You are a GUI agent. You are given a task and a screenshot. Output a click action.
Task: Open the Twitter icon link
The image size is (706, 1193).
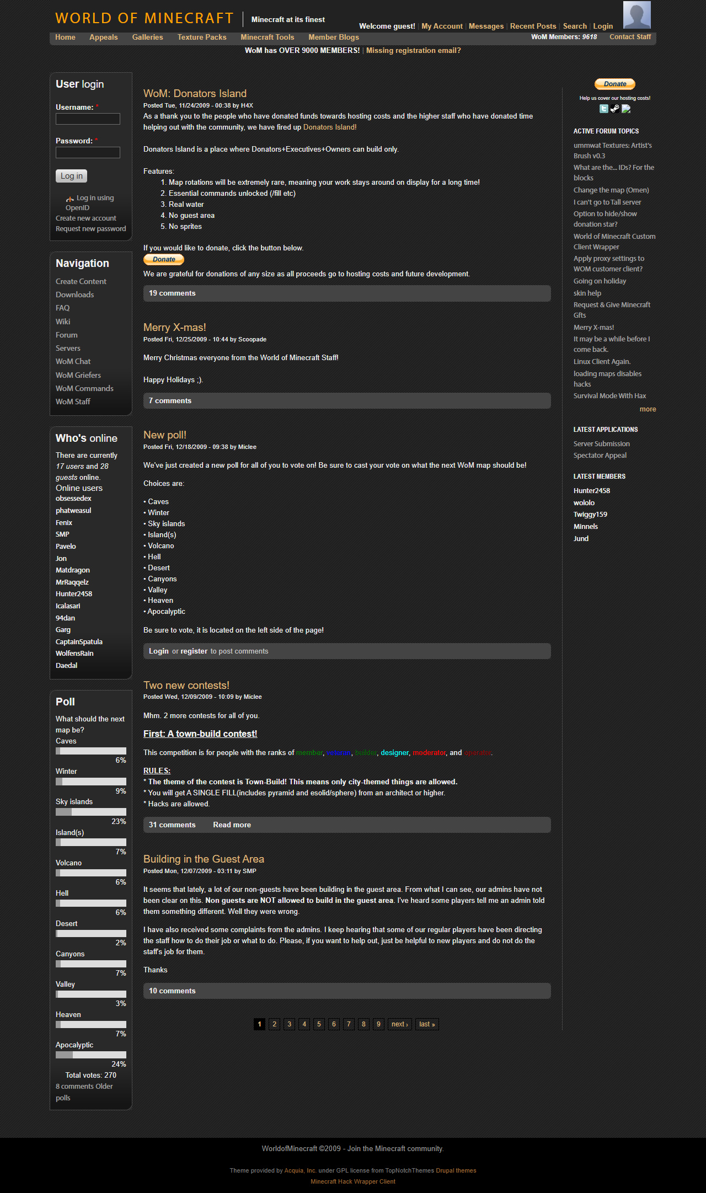pyautogui.click(x=604, y=109)
